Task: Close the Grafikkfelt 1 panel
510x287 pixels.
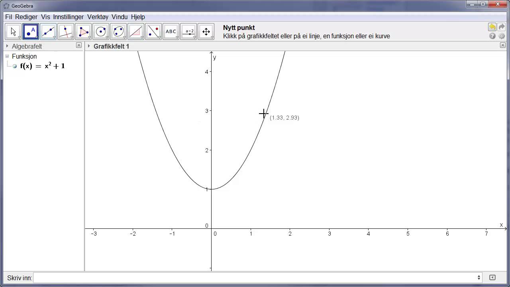Action: click(x=503, y=45)
